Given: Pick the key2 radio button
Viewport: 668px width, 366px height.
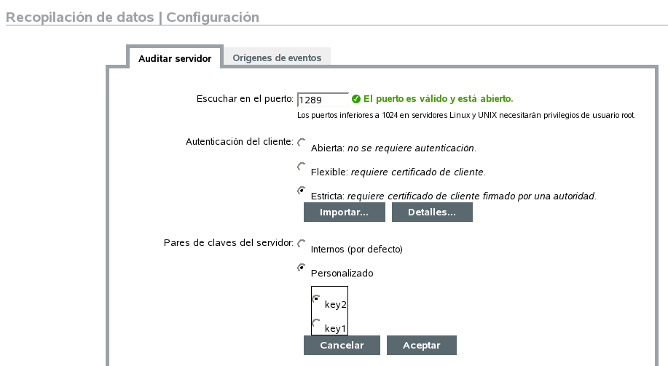Looking at the screenshot, I should coord(315,299).
